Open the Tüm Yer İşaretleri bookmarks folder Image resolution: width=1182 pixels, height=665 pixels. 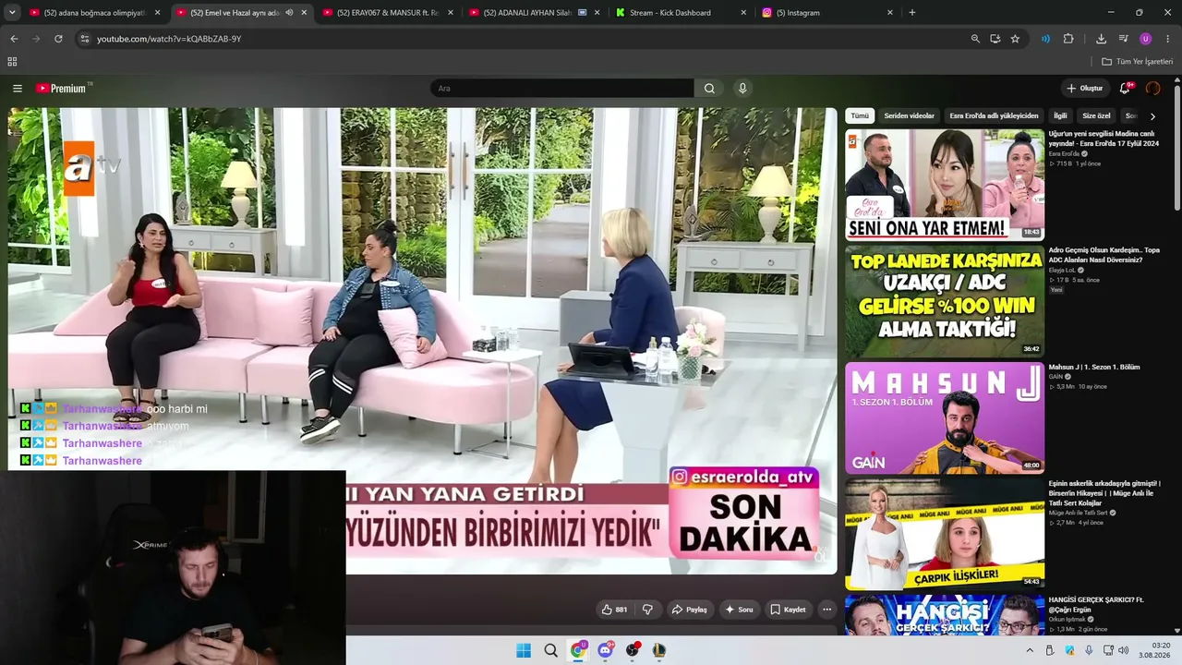(x=1137, y=62)
